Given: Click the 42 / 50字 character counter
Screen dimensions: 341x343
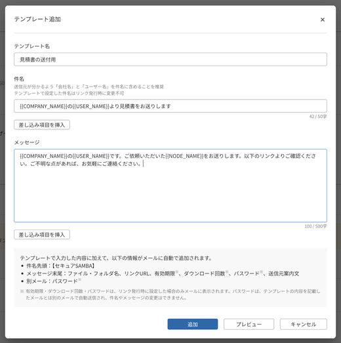Looking at the screenshot, I should pos(318,117).
